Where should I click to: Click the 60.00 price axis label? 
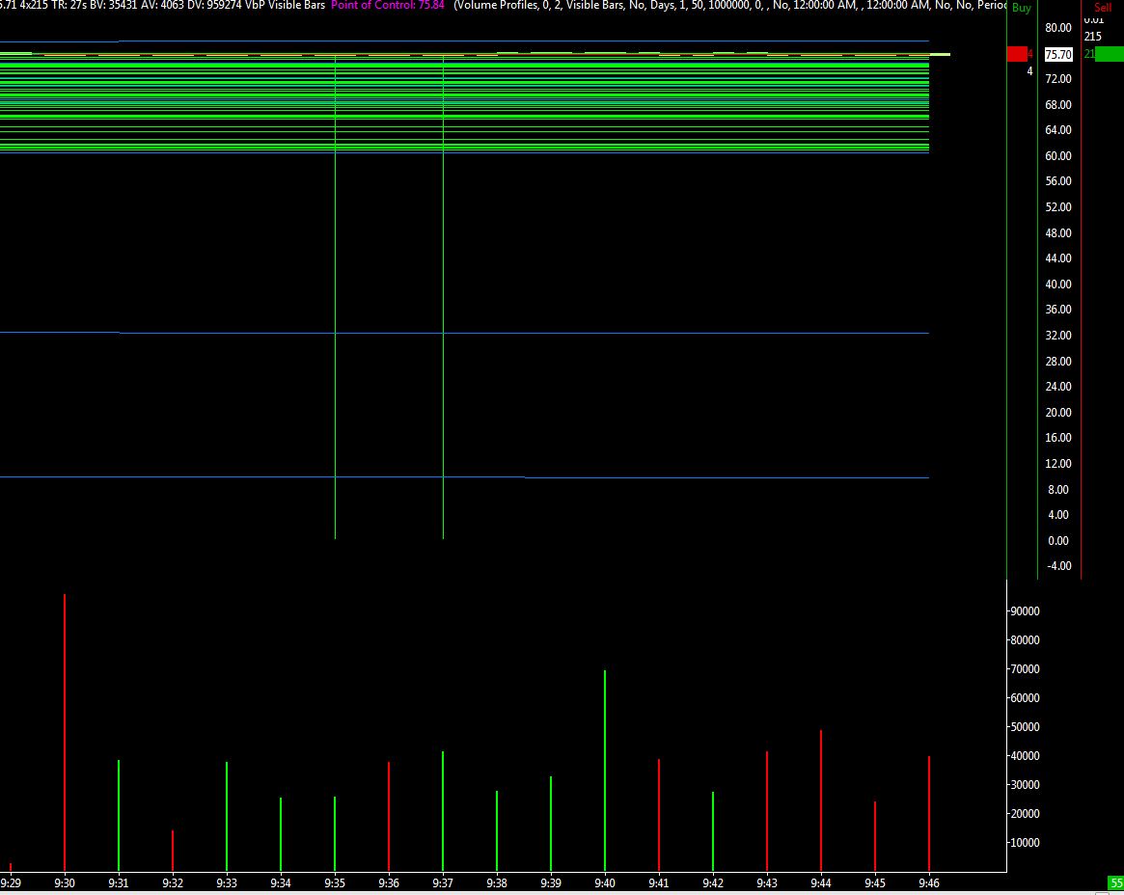(1058, 155)
